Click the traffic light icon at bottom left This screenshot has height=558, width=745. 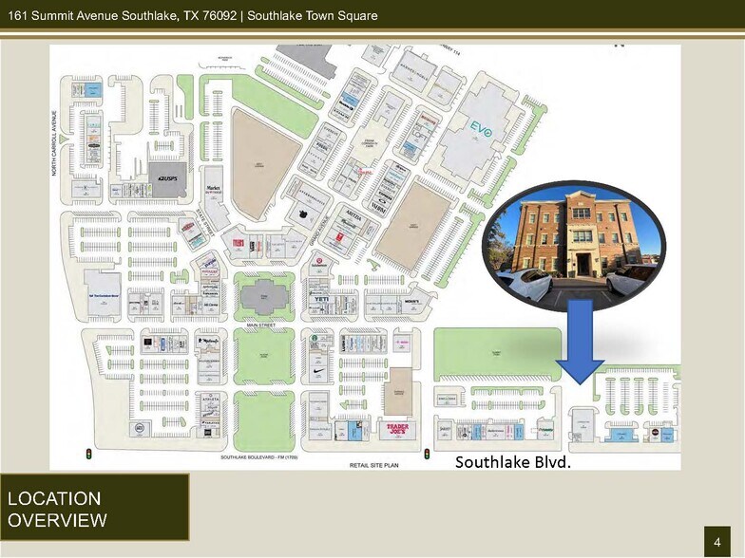click(x=91, y=454)
